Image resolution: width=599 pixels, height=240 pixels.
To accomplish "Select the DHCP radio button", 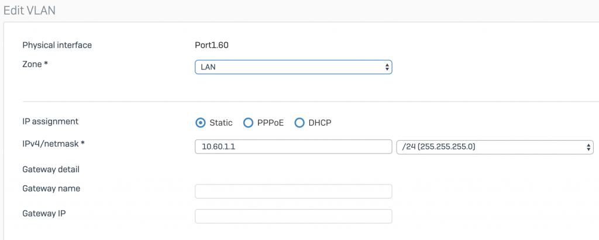I will (299, 123).
